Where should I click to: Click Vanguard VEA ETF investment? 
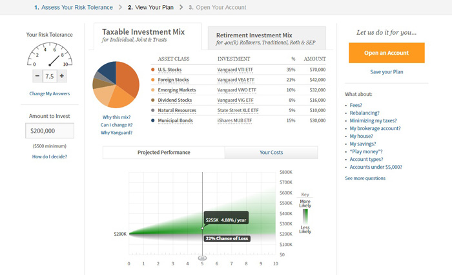coord(236,80)
